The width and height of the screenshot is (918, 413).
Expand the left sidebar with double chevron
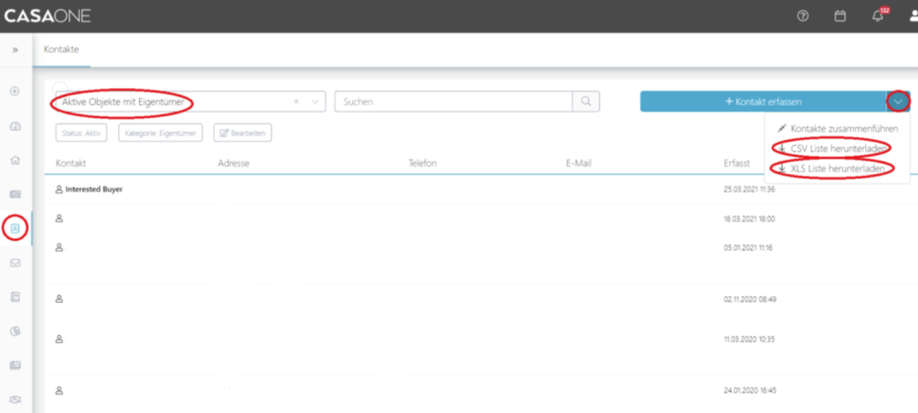click(x=15, y=50)
